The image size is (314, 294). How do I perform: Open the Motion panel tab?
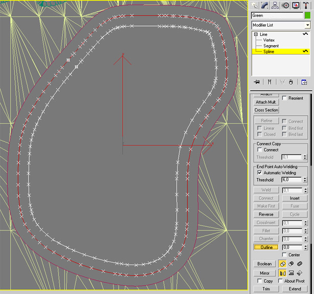[285, 5]
